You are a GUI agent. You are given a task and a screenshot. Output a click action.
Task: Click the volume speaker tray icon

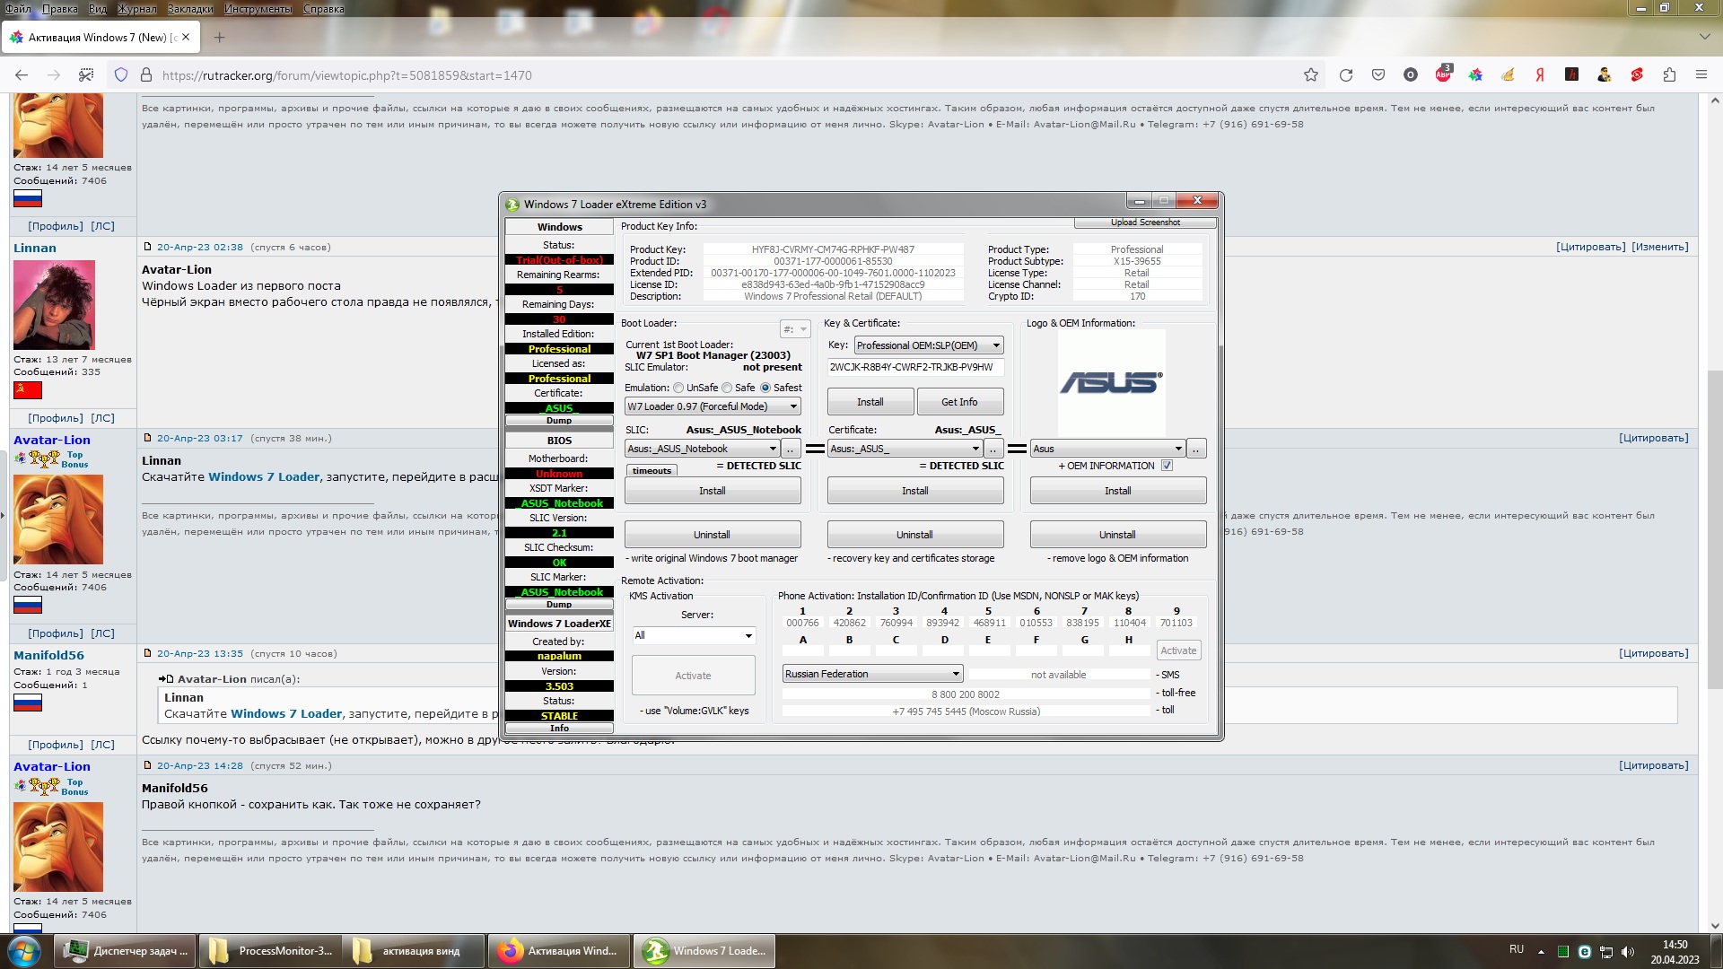[x=1628, y=952]
